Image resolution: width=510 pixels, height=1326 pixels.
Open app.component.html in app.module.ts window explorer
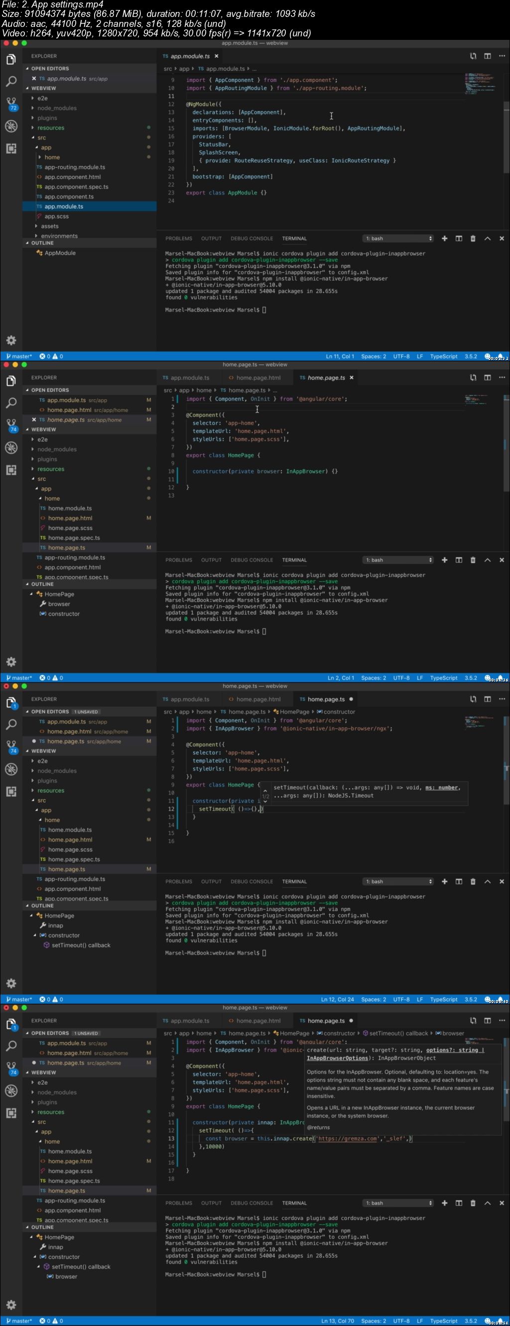[x=73, y=177]
